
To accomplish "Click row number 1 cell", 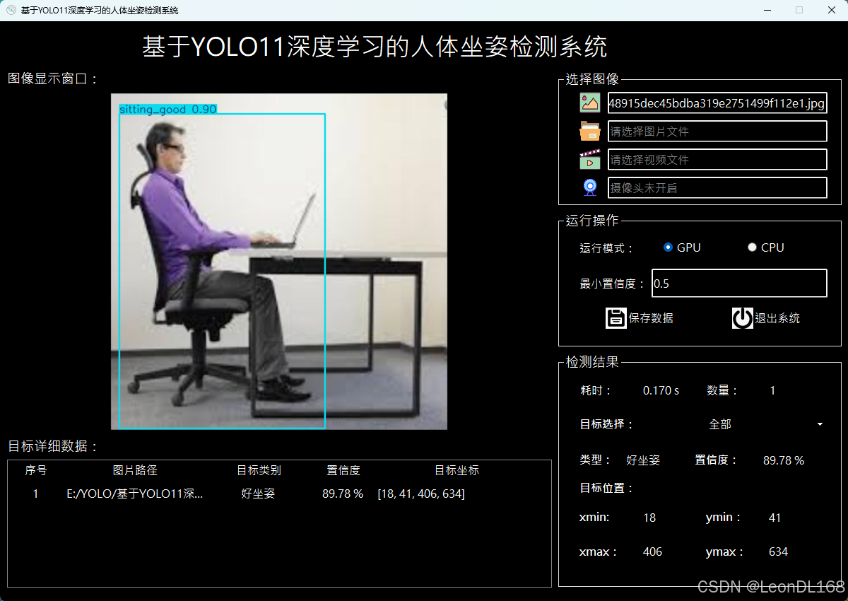I will pos(36,494).
